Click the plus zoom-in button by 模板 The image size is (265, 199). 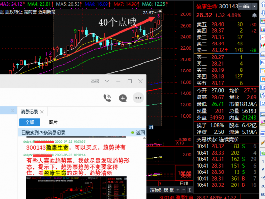click(178, 190)
